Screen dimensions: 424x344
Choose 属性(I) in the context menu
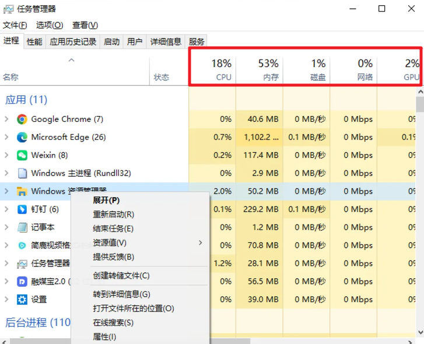pos(141,337)
